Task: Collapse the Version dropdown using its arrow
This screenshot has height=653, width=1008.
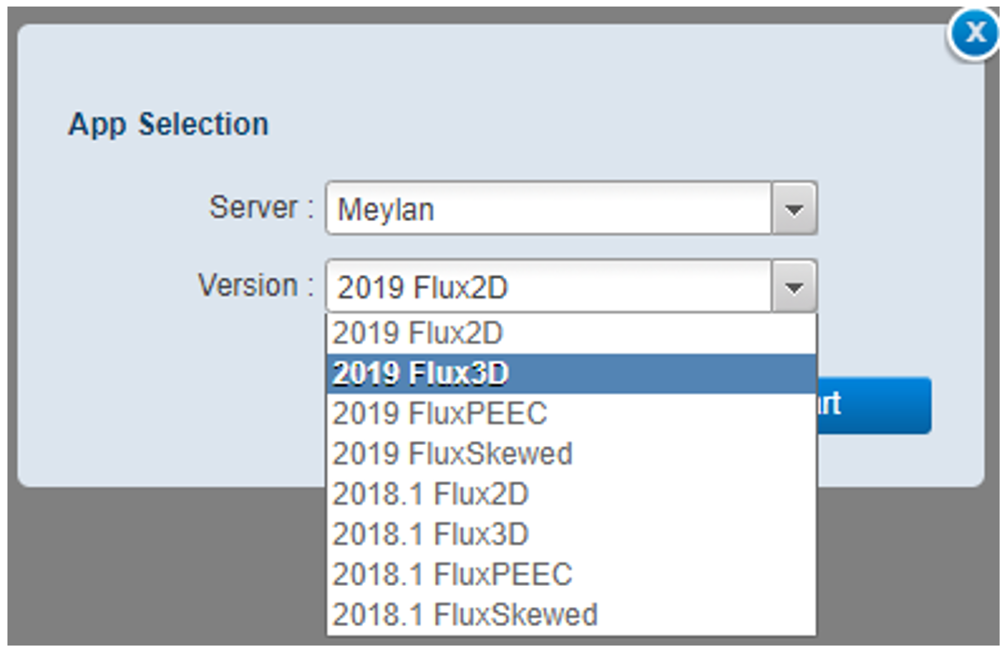Action: click(x=794, y=286)
